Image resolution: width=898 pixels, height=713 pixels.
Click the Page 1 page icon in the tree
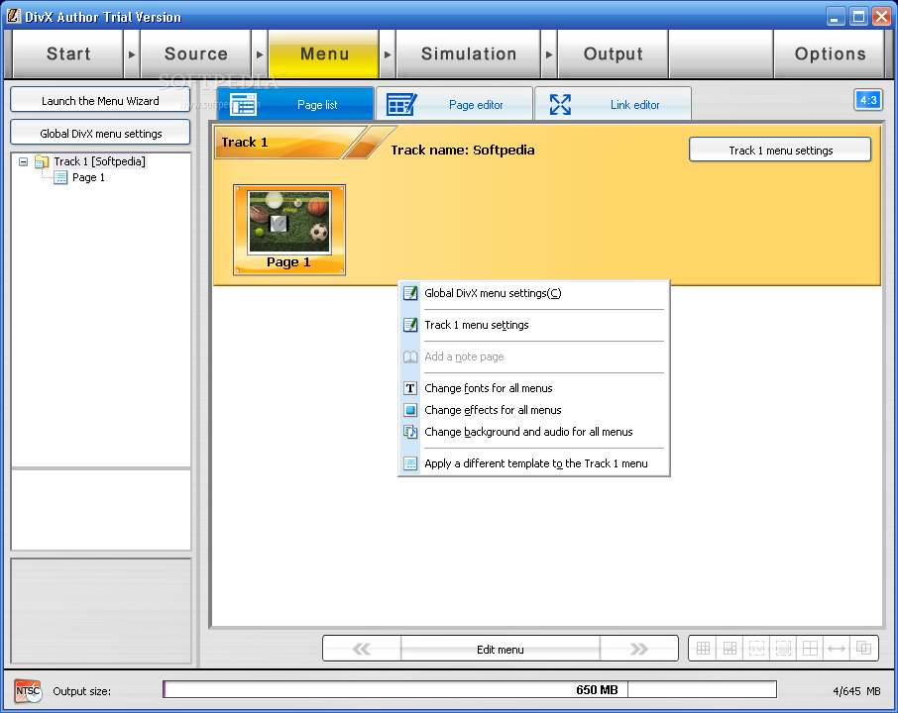tap(60, 177)
